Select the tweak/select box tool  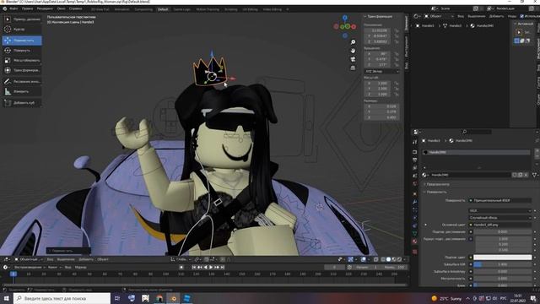point(22,19)
